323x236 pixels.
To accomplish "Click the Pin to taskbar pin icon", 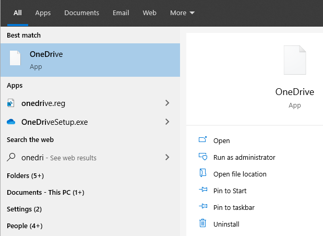I will (203, 206).
